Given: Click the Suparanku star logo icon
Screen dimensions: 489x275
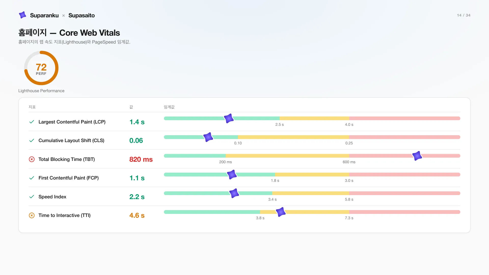Looking at the screenshot, I should pos(22,15).
